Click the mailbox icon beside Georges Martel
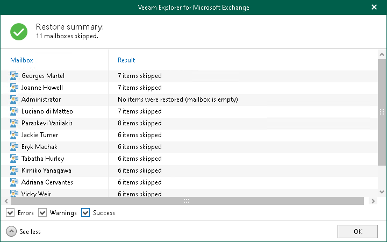 pyautogui.click(x=15, y=76)
